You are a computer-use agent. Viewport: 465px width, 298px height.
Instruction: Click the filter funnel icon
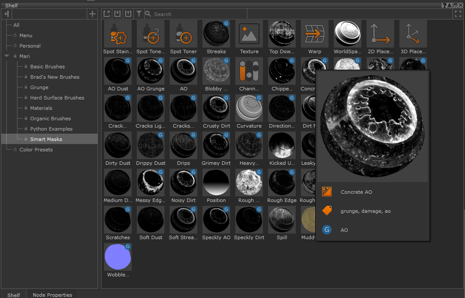[x=139, y=14]
